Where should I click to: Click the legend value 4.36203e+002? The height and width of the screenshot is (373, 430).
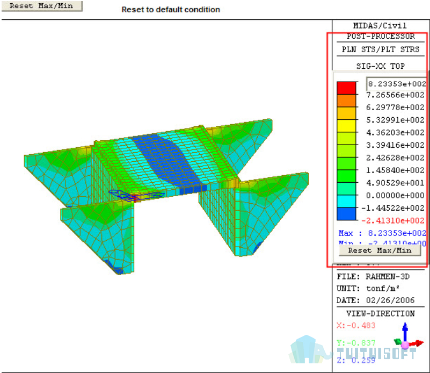click(x=395, y=133)
